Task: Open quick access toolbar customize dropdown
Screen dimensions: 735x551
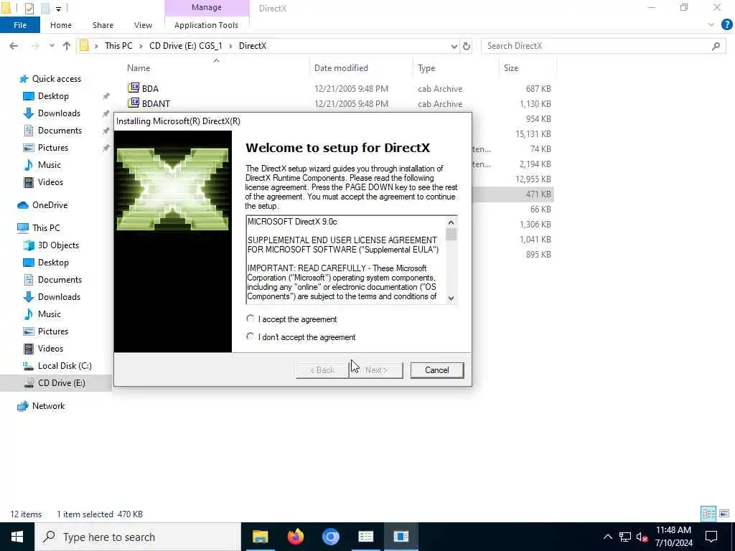Action: coord(58,9)
